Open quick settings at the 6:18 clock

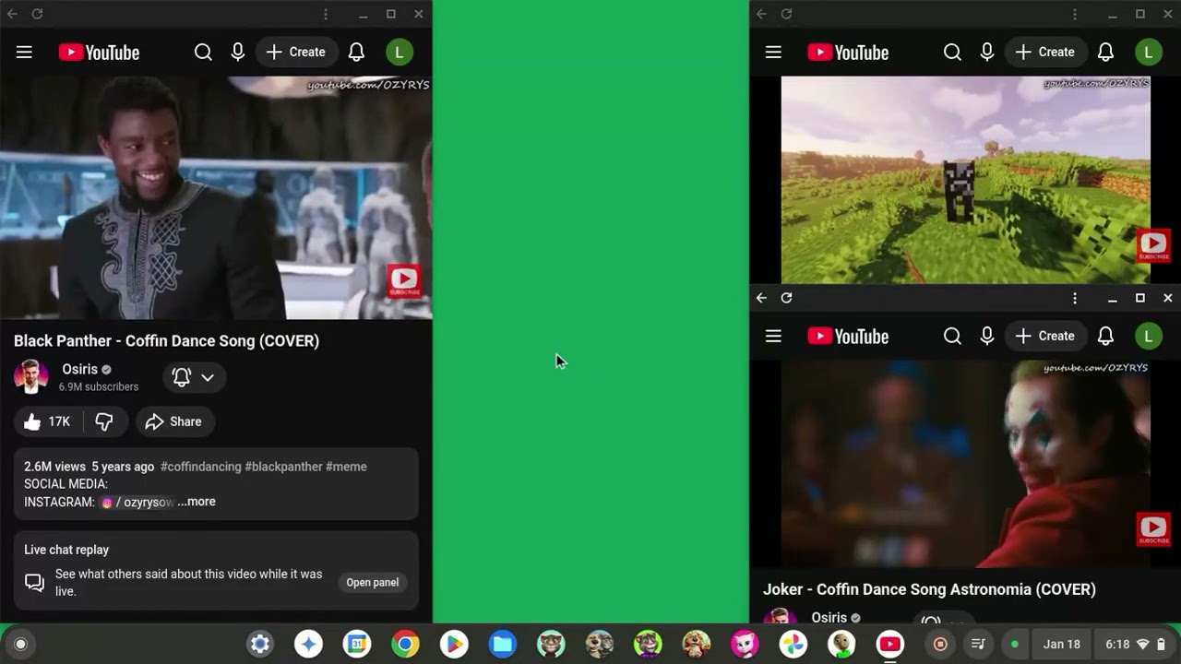pyautogui.click(x=1136, y=644)
